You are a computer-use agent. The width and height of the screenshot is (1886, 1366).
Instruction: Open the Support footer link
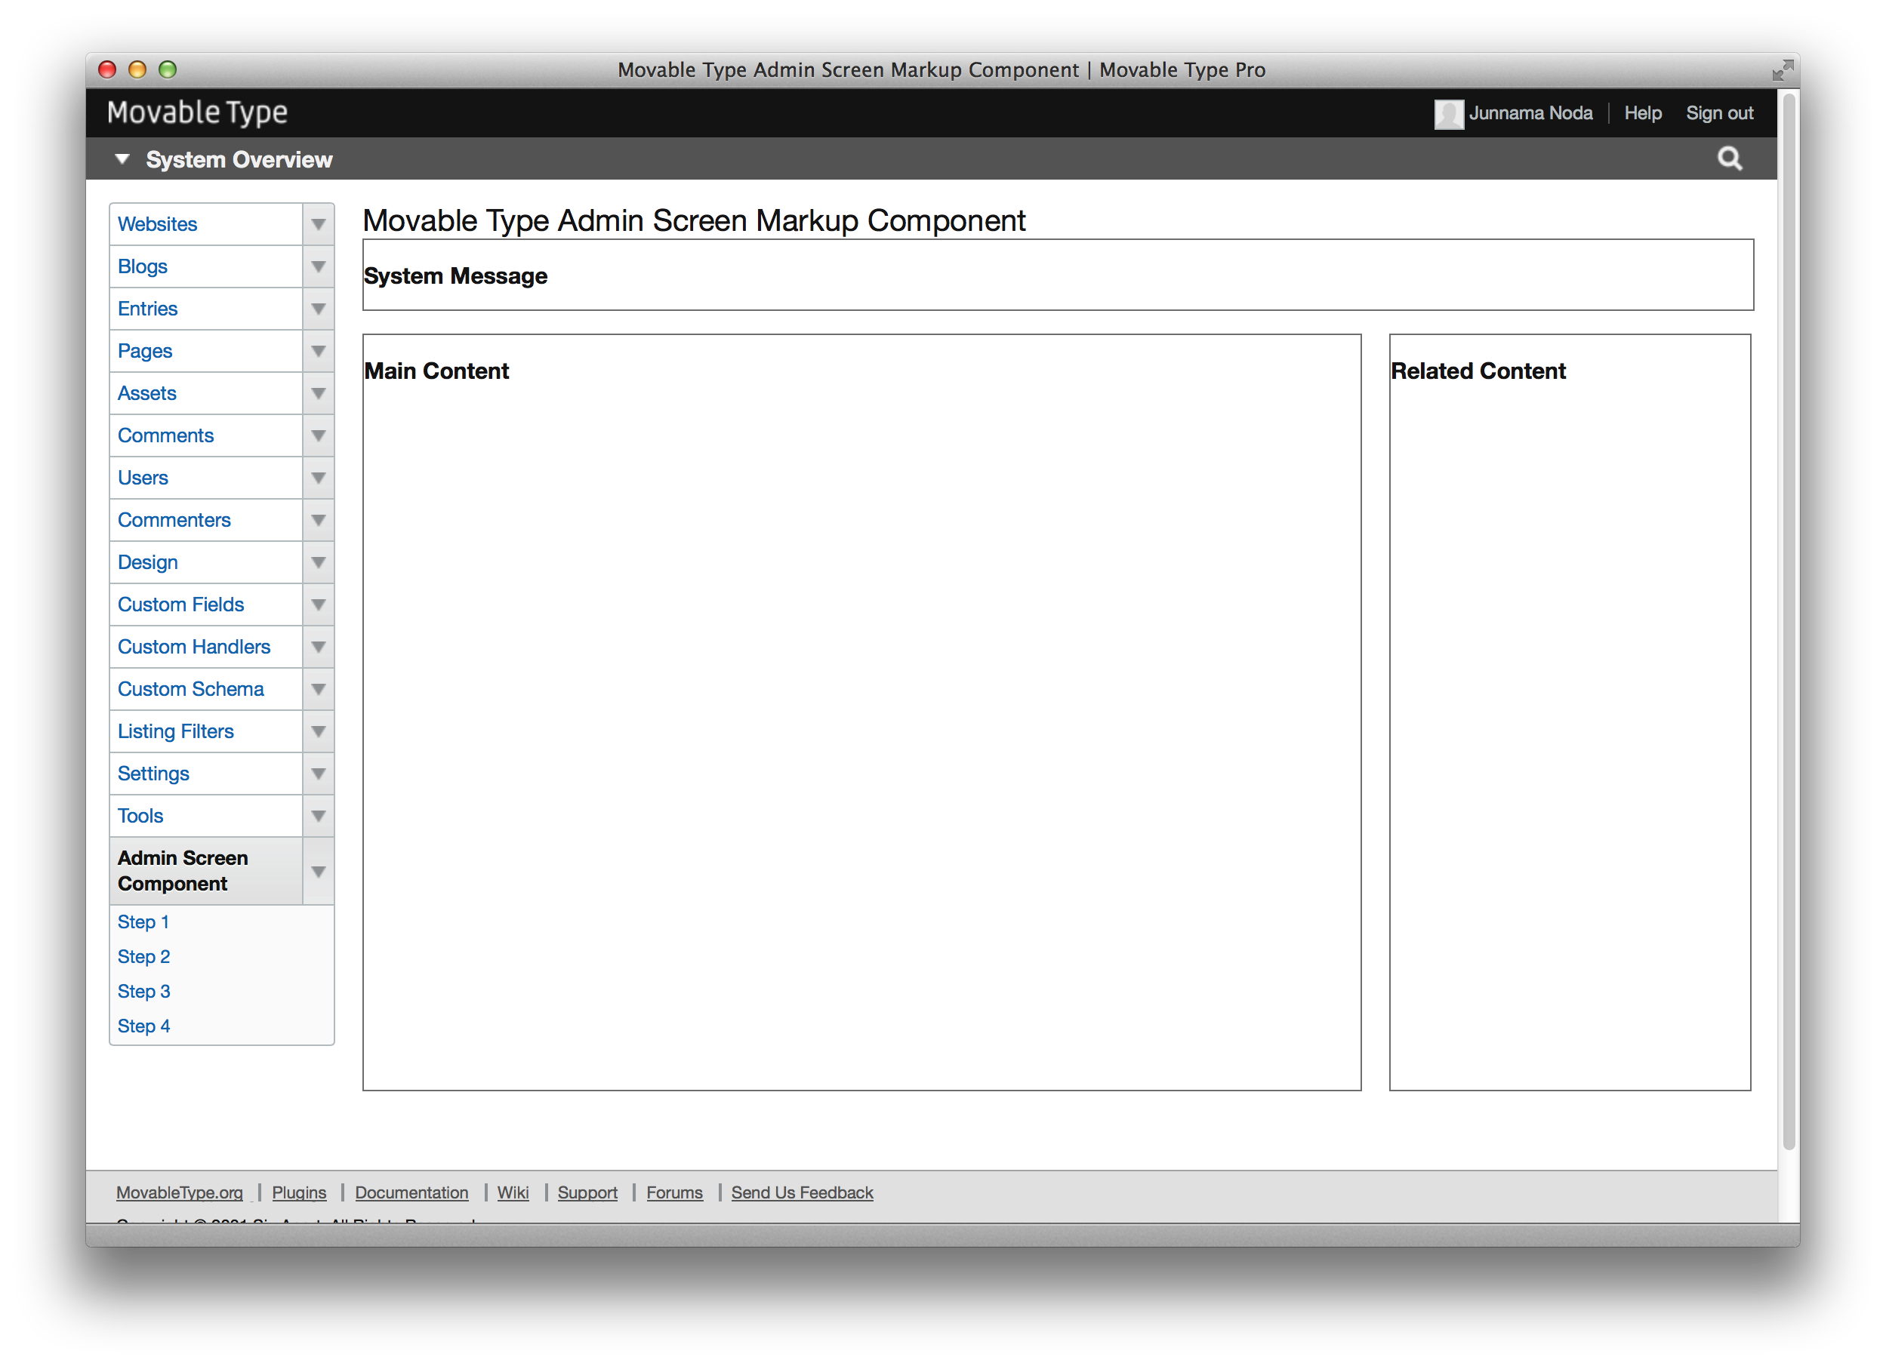[588, 1195]
